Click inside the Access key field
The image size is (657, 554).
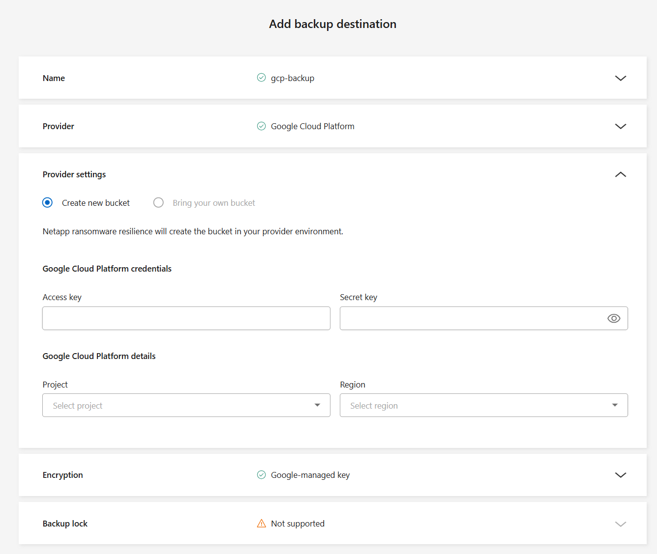pos(186,318)
